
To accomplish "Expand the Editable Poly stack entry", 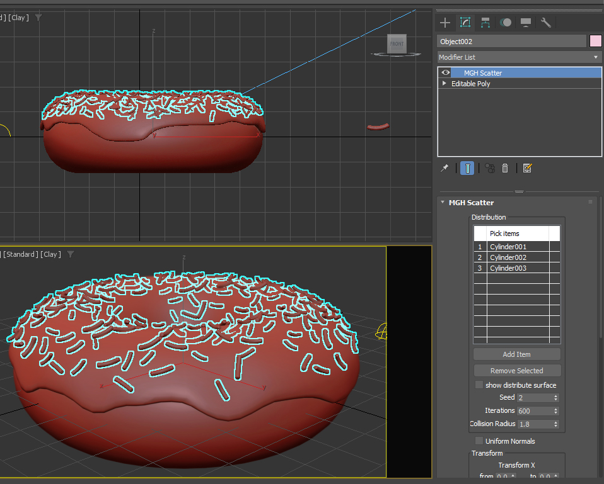I will pos(444,84).
